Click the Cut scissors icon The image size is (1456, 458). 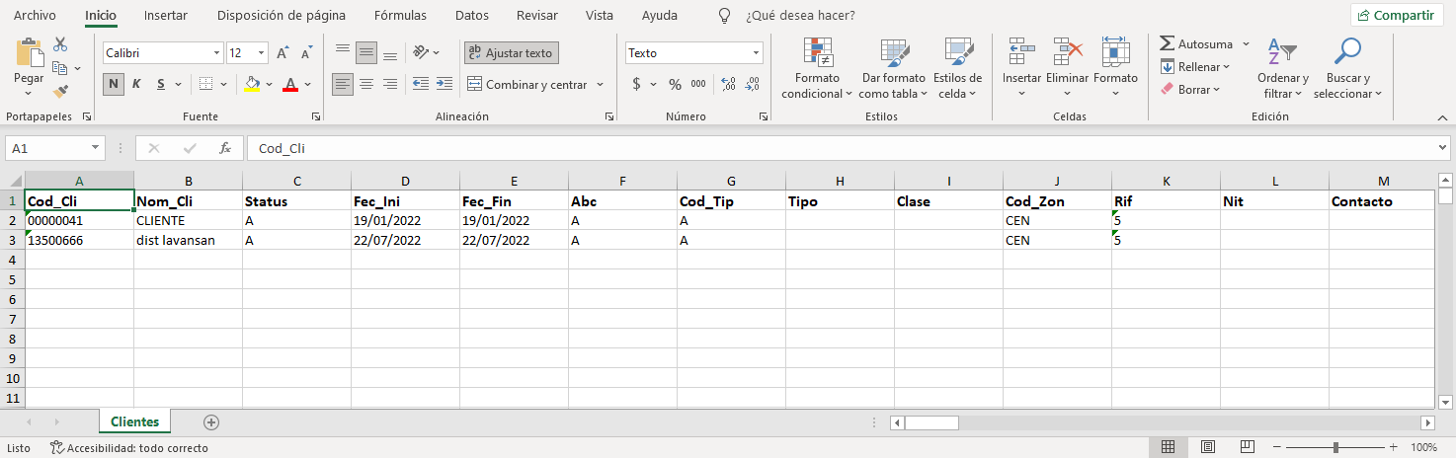click(x=60, y=44)
